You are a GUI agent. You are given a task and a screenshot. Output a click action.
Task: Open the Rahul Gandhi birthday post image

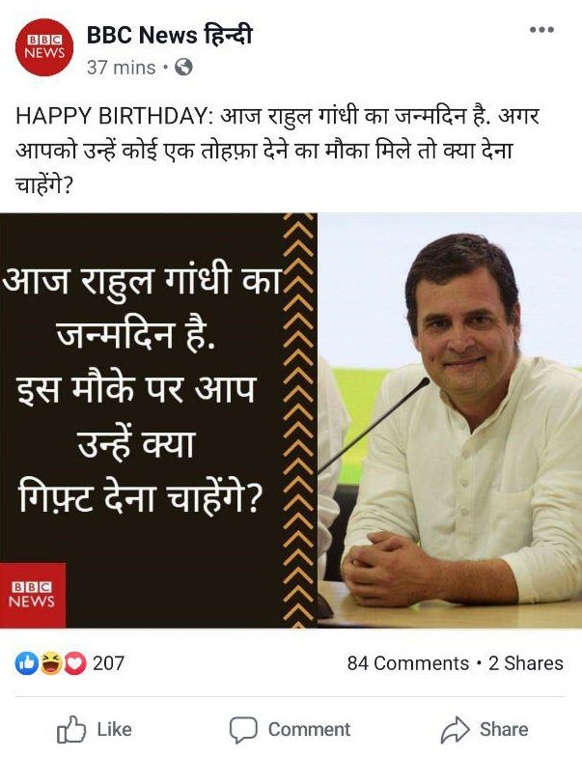(291, 421)
